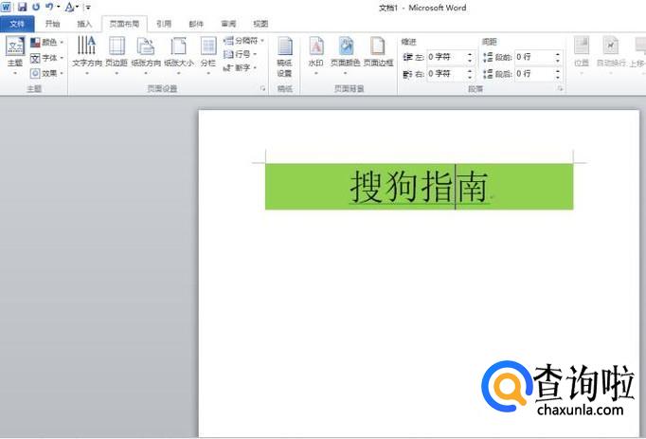Image resolution: width=646 pixels, height=439 pixels.
Task: Click the spacing-before icon beside 段前
Action: point(488,57)
